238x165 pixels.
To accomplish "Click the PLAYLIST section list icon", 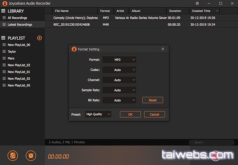I will coord(4,38).
